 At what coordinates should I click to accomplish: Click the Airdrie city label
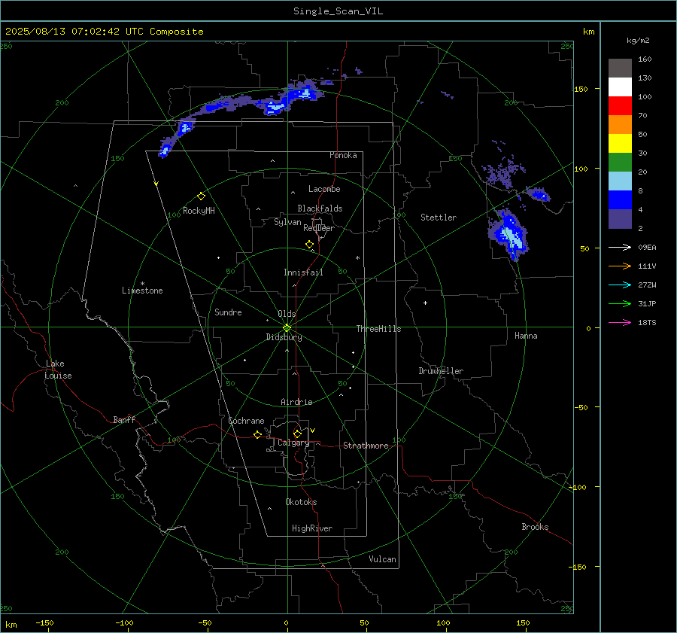pos(296,402)
